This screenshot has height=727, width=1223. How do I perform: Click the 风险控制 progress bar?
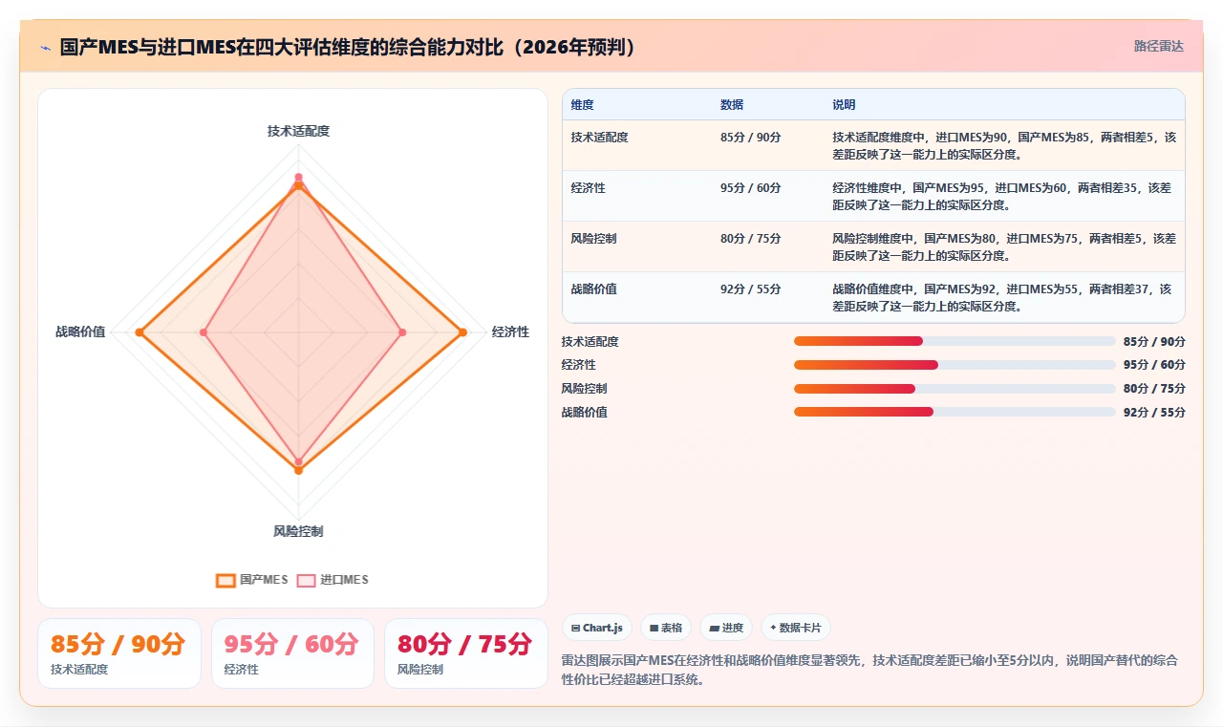point(955,389)
